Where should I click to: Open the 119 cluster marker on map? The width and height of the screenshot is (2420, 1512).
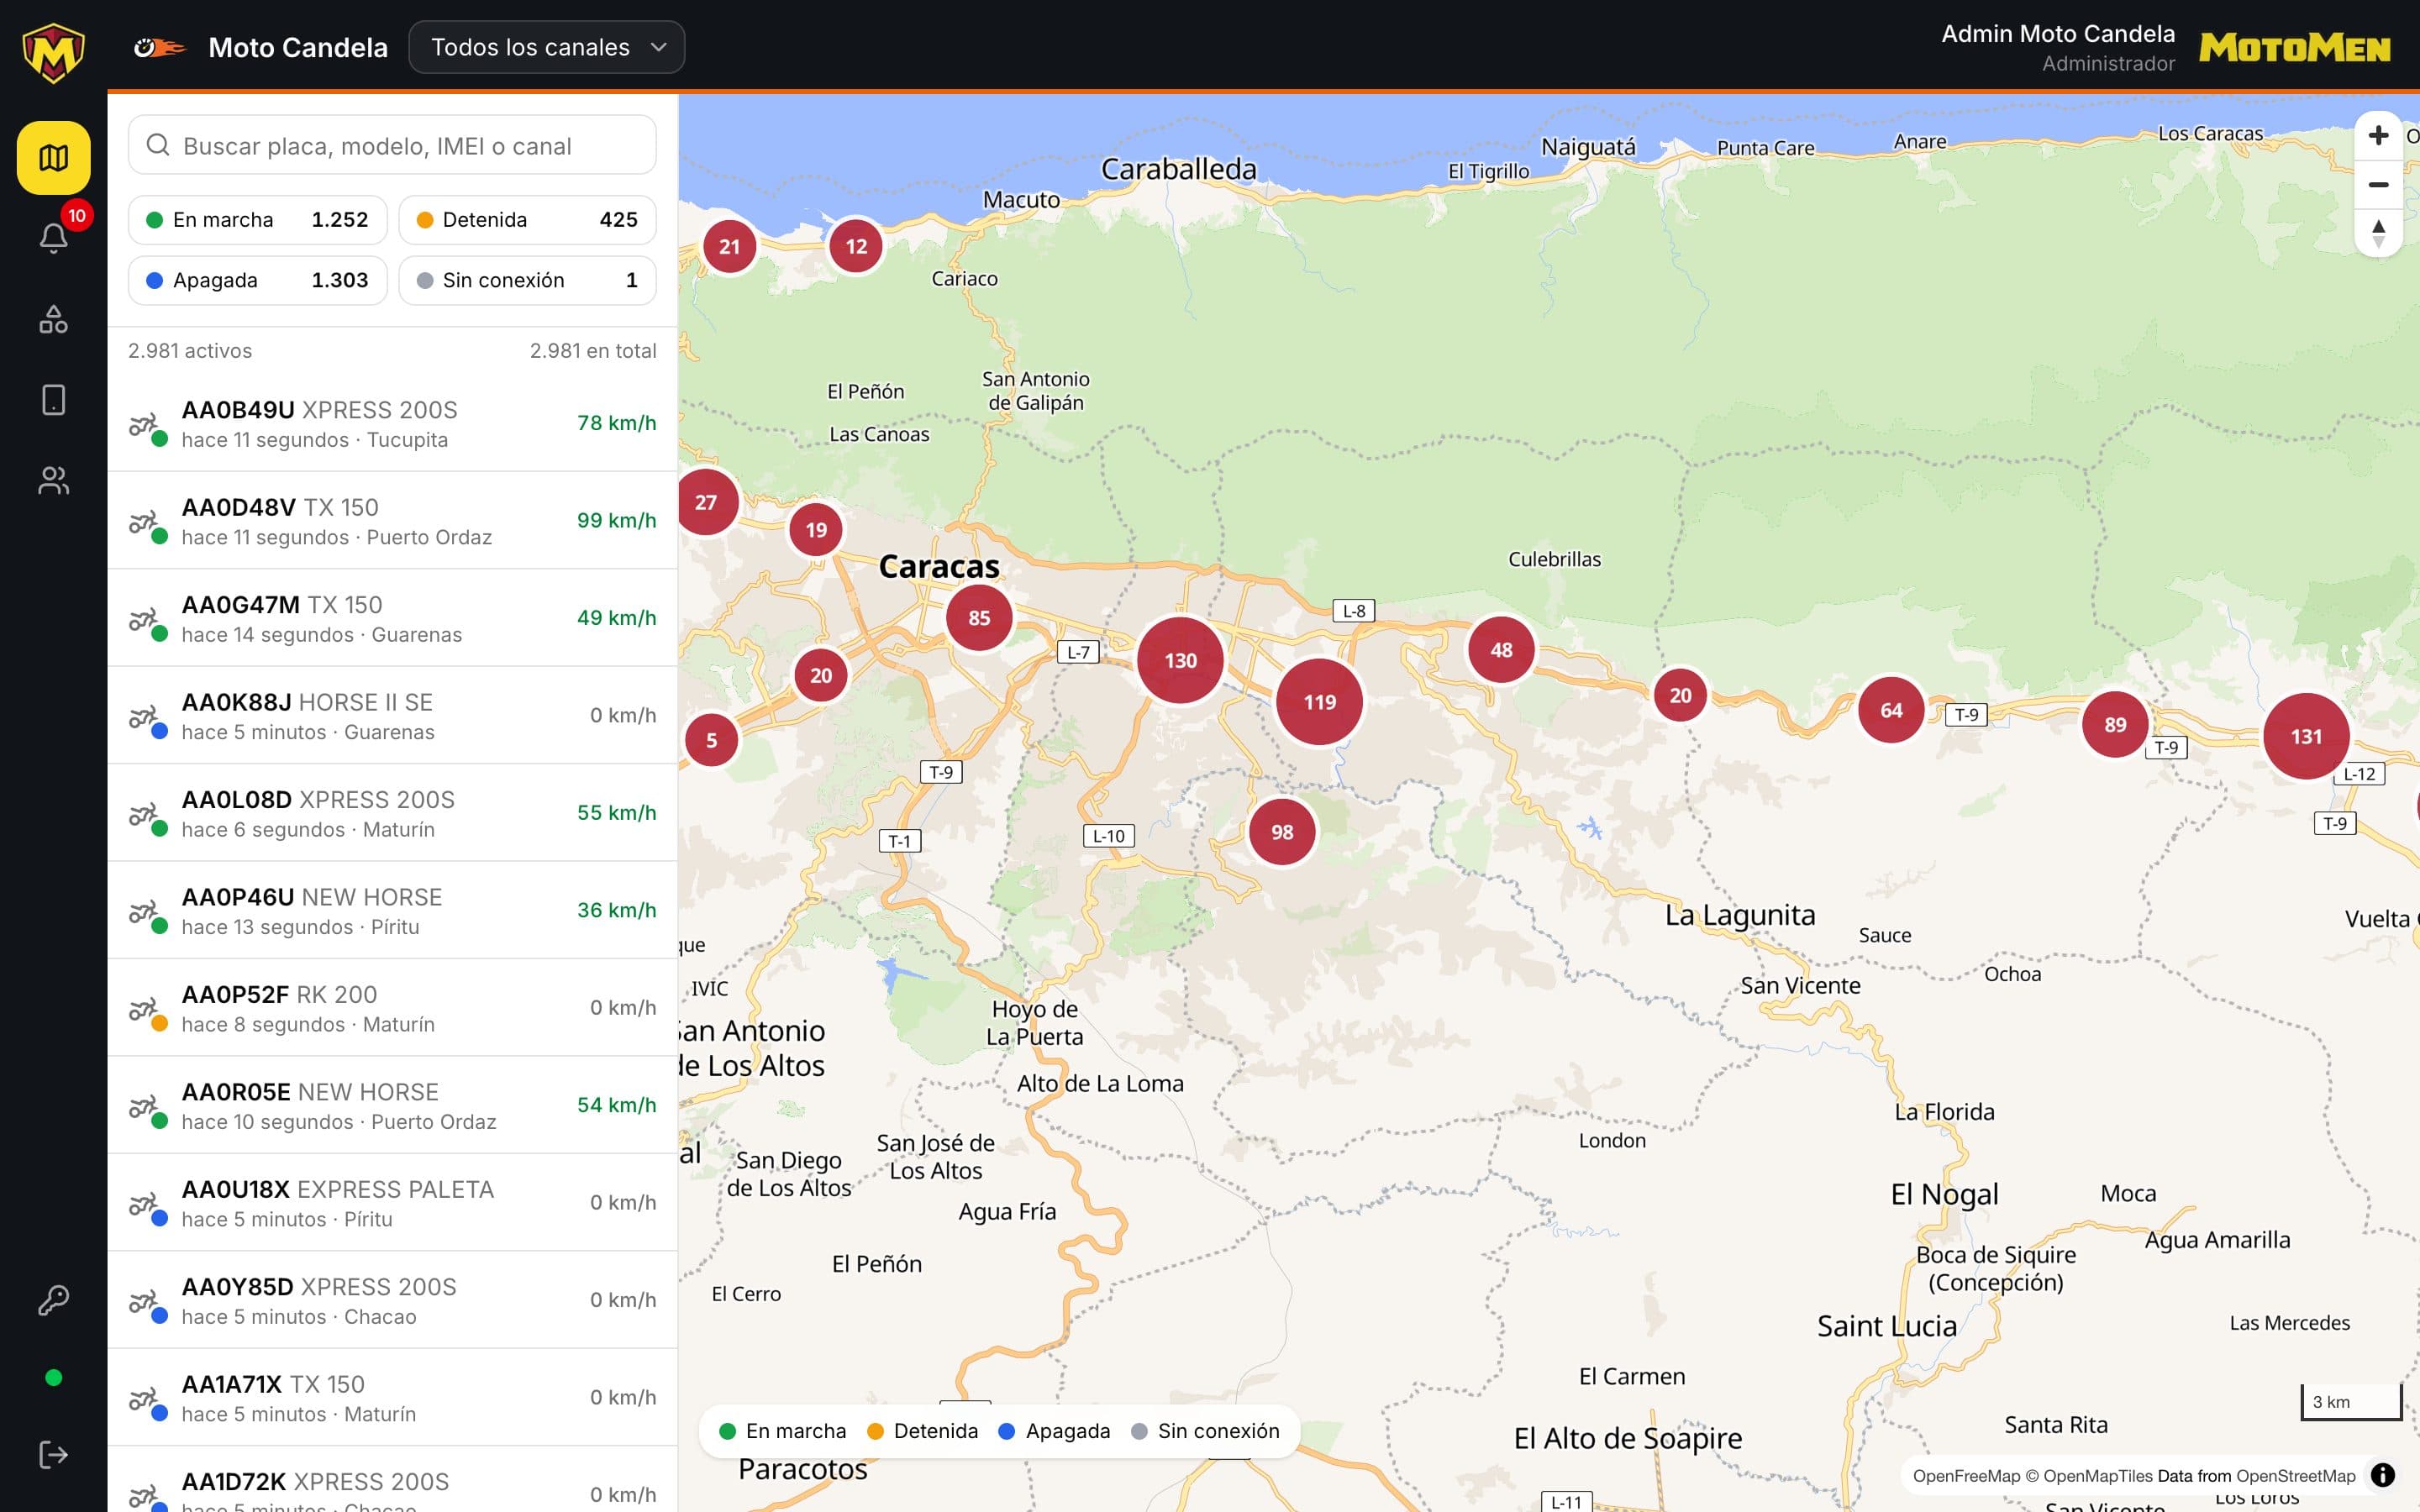click(1319, 702)
